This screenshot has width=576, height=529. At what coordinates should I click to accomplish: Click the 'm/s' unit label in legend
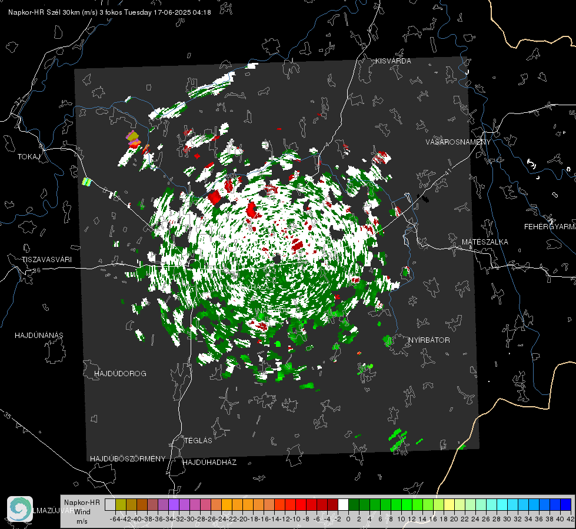pos(82,521)
